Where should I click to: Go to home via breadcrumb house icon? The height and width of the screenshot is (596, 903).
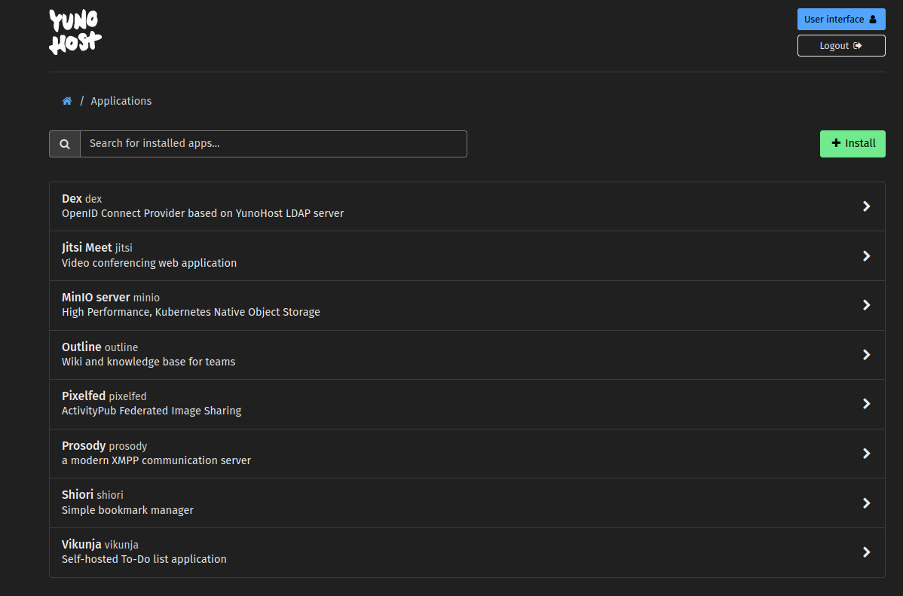pos(67,102)
